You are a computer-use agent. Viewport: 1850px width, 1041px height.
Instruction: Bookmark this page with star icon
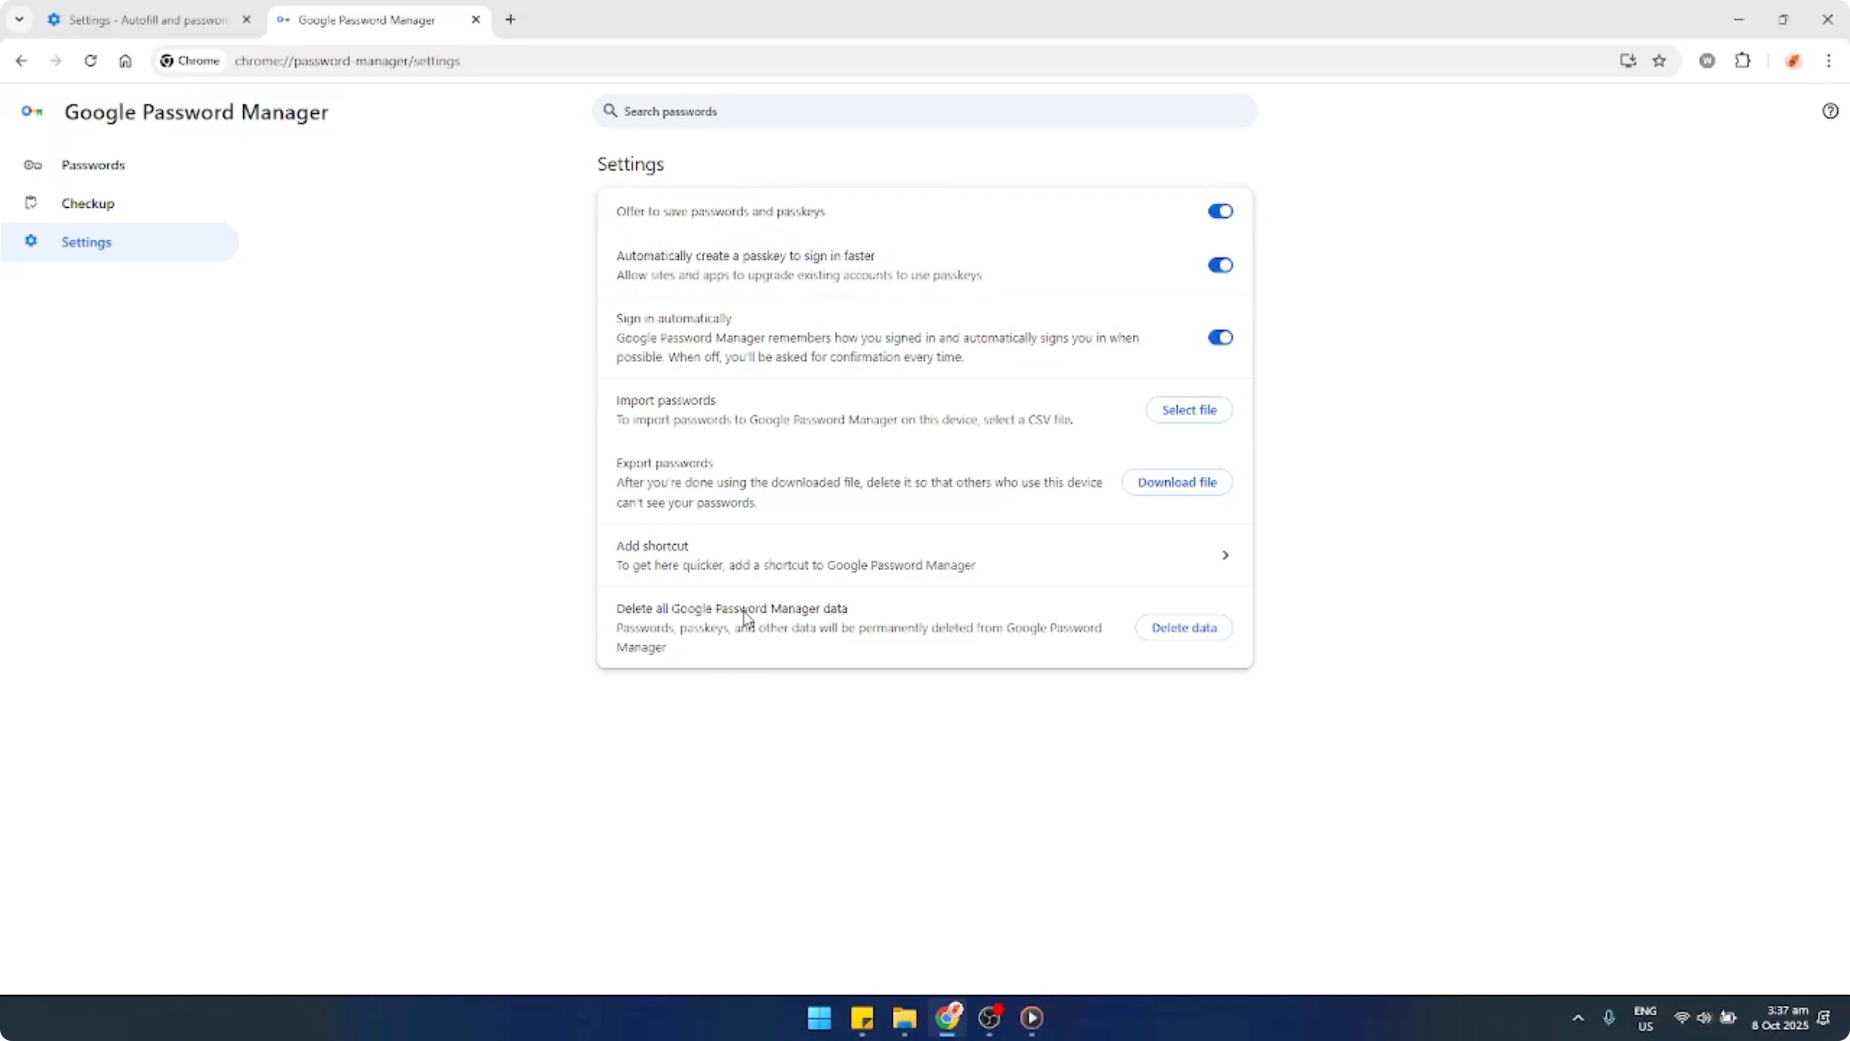tap(1659, 61)
